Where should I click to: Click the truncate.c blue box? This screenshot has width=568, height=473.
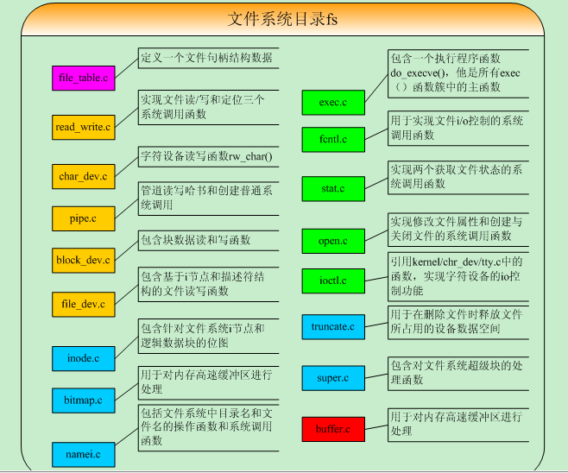pos(333,326)
